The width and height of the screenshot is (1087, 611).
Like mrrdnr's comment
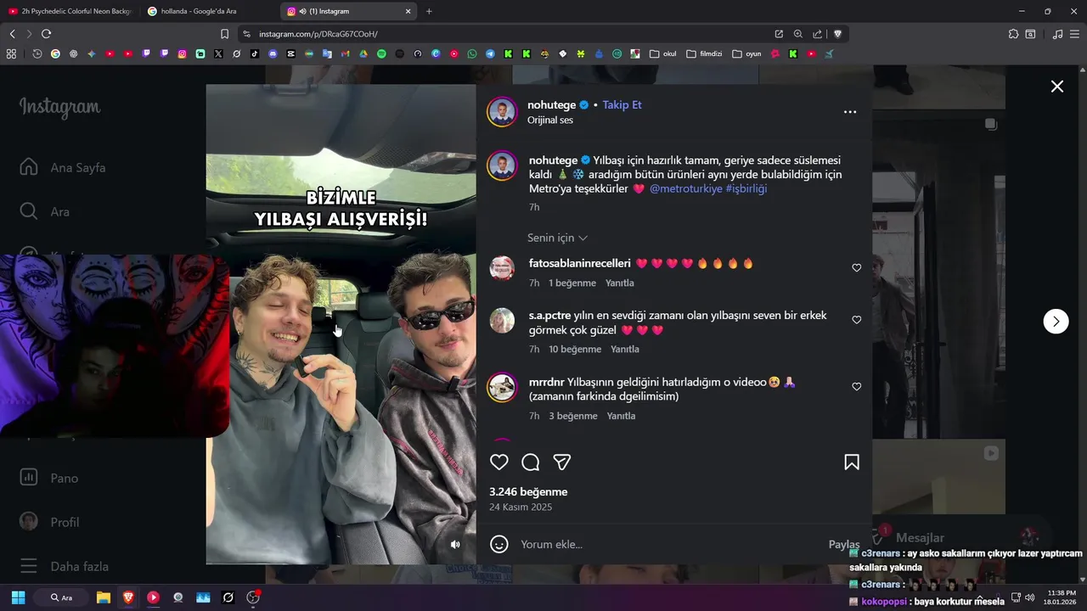(857, 387)
